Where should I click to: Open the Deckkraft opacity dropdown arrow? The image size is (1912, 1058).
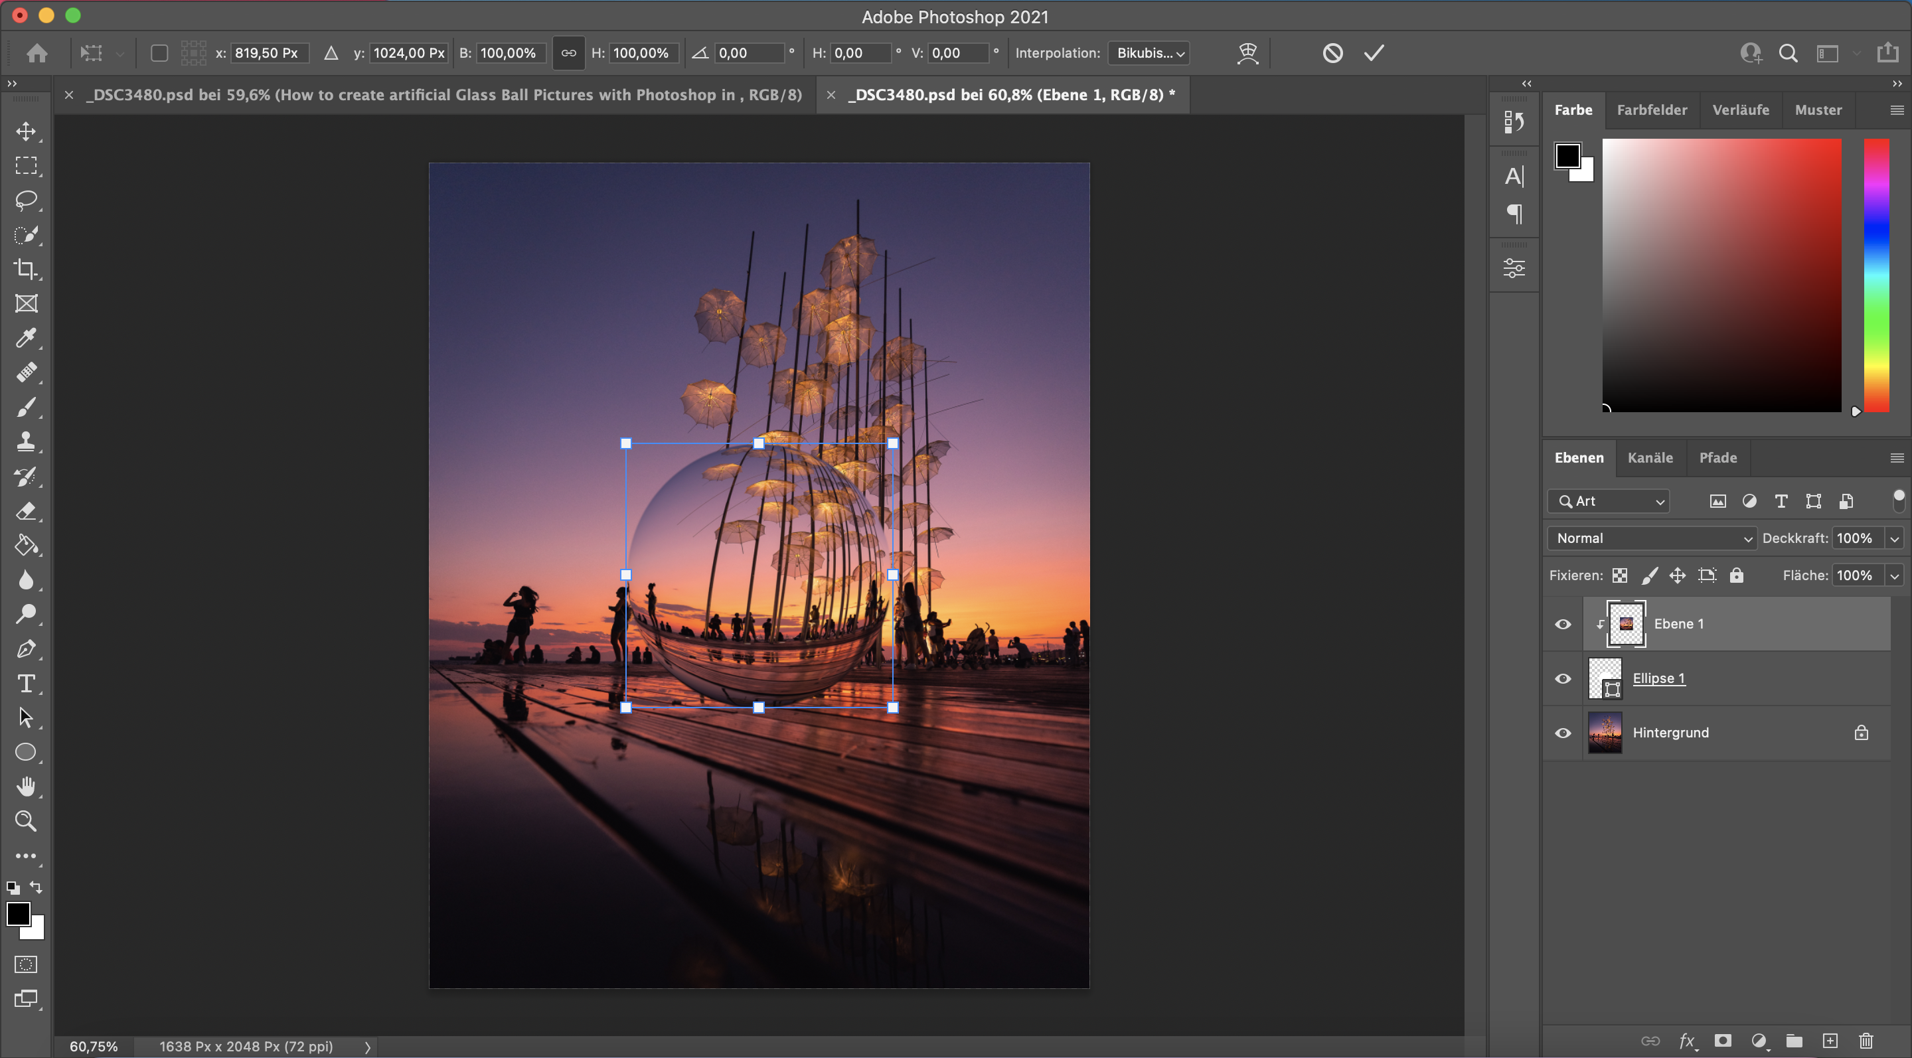point(1894,538)
